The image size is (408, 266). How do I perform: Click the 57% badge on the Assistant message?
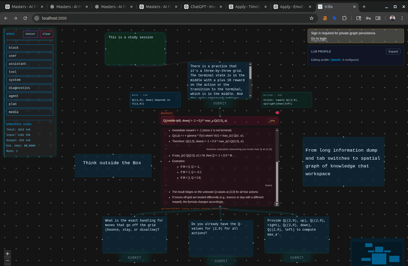click(x=272, y=121)
